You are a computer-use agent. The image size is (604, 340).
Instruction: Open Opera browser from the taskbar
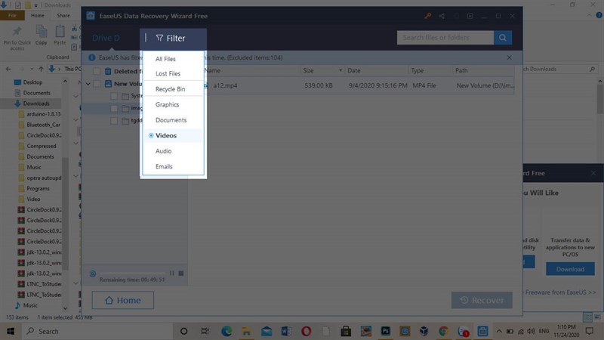tap(307, 331)
